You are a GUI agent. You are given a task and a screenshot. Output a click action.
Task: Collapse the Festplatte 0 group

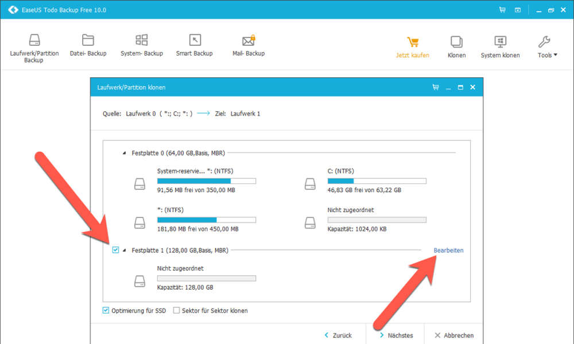tap(124, 153)
